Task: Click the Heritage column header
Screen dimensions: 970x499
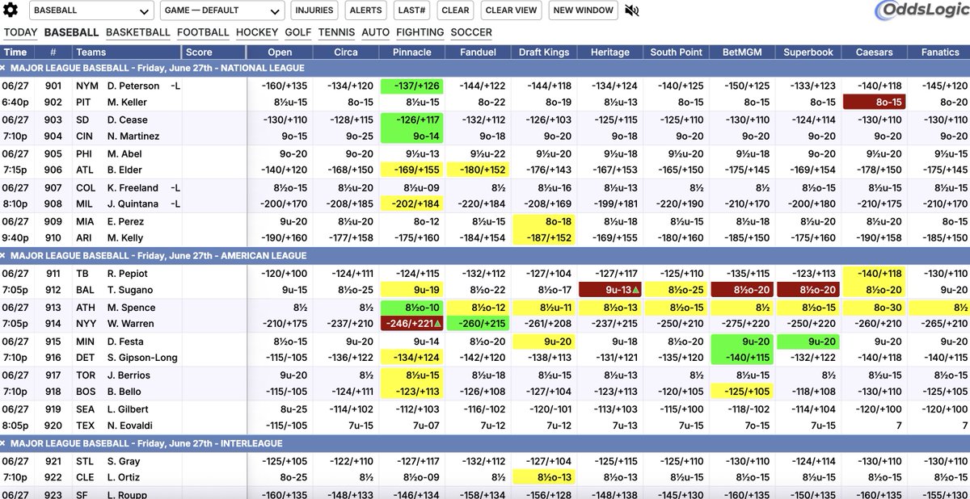Action: [610, 52]
